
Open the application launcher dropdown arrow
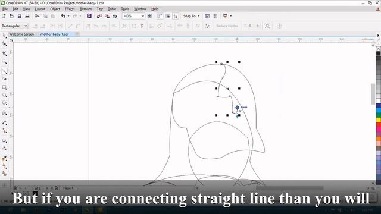coord(230,16)
